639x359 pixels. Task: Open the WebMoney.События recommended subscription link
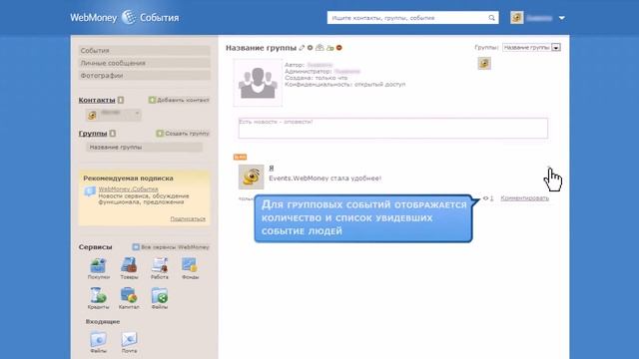pyautogui.click(x=128, y=189)
